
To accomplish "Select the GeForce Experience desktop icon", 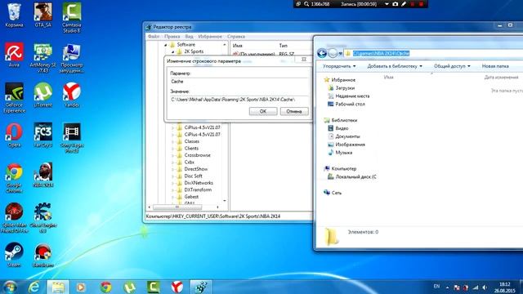I will 14,98.
